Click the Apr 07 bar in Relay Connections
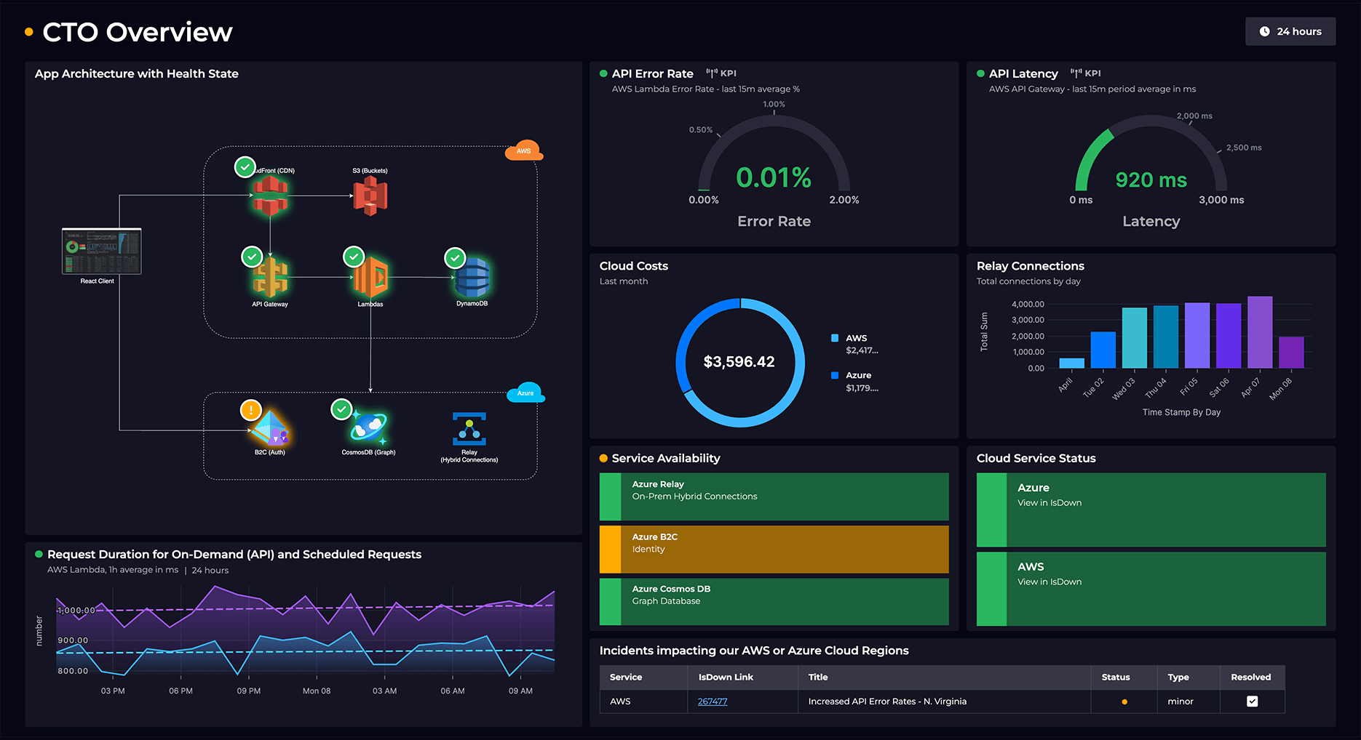The height and width of the screenshot is (740, 1361). (1259, 332)
